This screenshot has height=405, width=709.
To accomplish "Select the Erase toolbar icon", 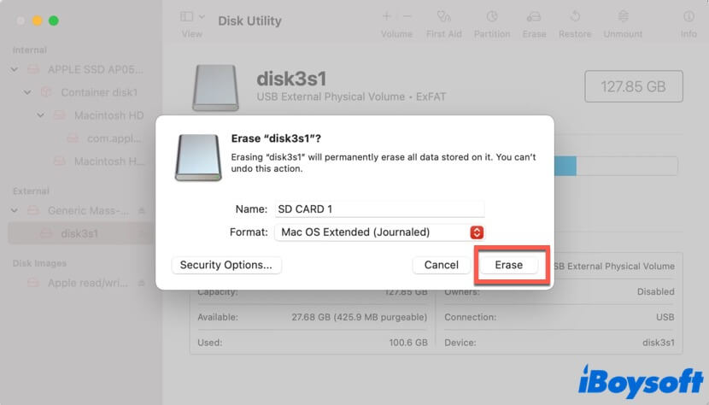I will (534, 17).
